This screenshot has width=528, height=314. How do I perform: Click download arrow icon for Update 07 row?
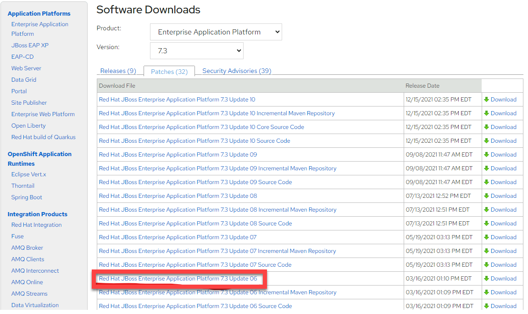(486, 237)
